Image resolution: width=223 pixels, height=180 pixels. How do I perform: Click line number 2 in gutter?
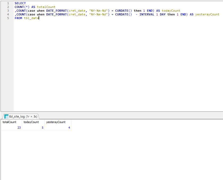8,7
